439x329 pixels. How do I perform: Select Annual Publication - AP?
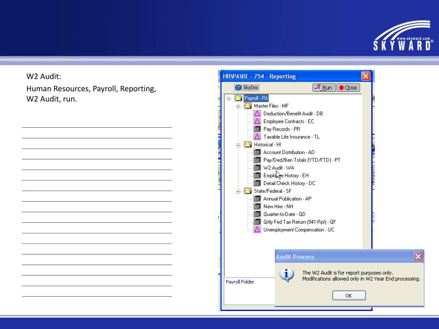tap(287, 199)
